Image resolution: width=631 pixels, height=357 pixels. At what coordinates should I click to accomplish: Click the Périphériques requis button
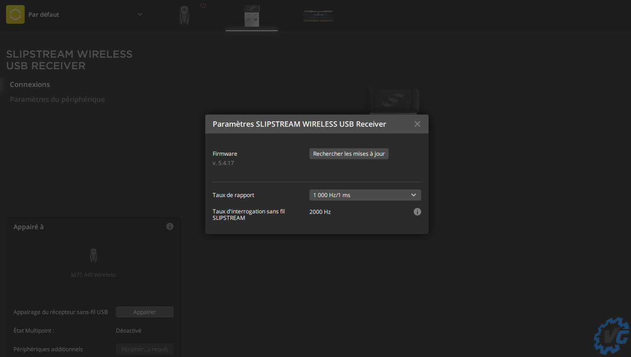[x=144, y=349]
